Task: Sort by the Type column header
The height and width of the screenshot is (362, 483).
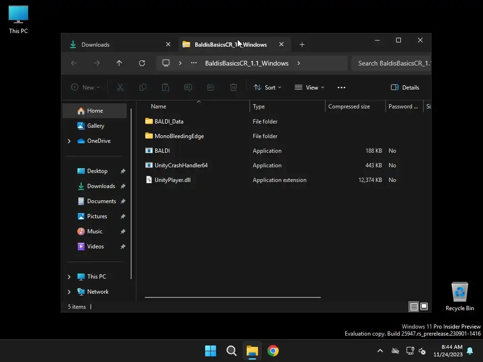Action: (287, 107)
